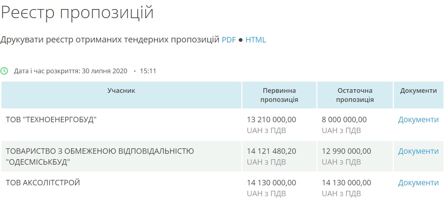Image resolution: width=446 pixels, height=202 pixels.
Task: Click disclosure date text 30 липня 2020
Action: (105, 71)
